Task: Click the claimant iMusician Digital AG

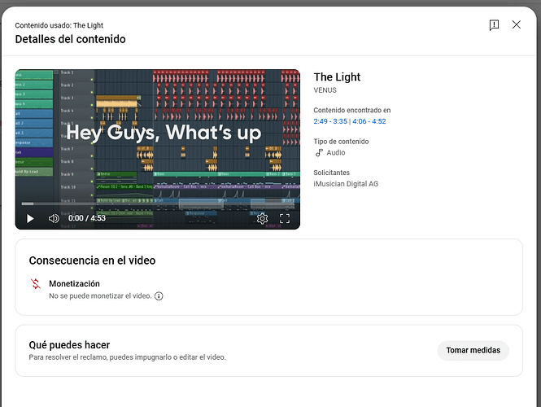Action: tap(346, 184)
